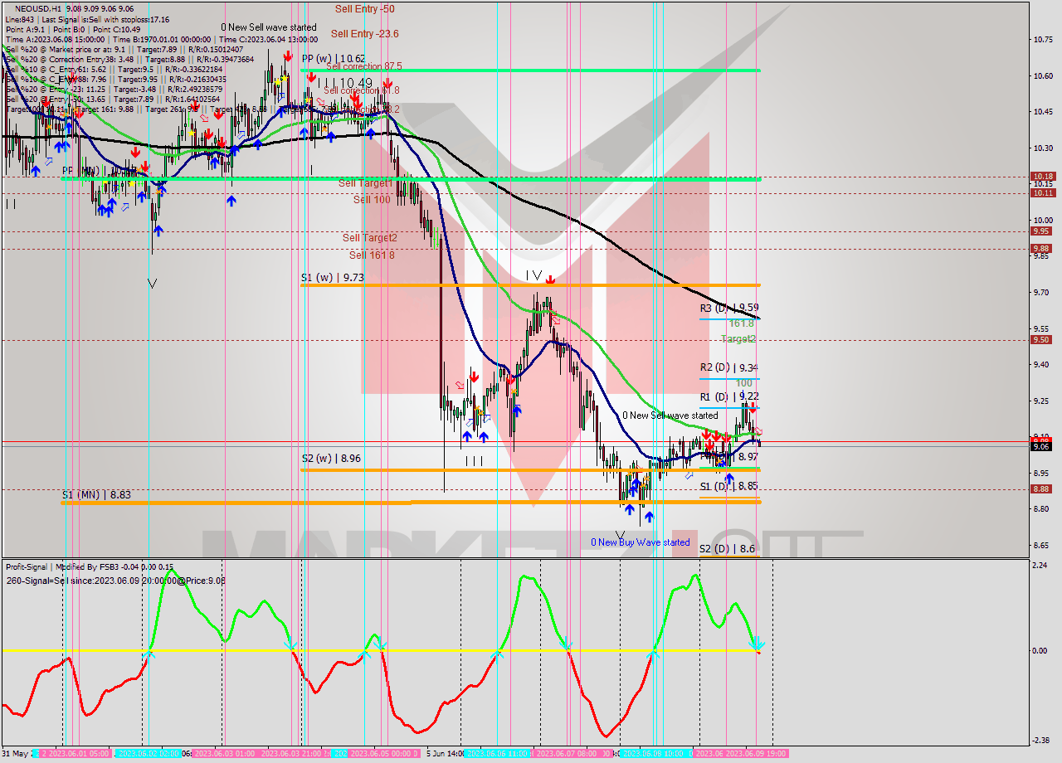Click the 8.65 price scale value
1062x763 pixels.
(x=1042, y=546)
